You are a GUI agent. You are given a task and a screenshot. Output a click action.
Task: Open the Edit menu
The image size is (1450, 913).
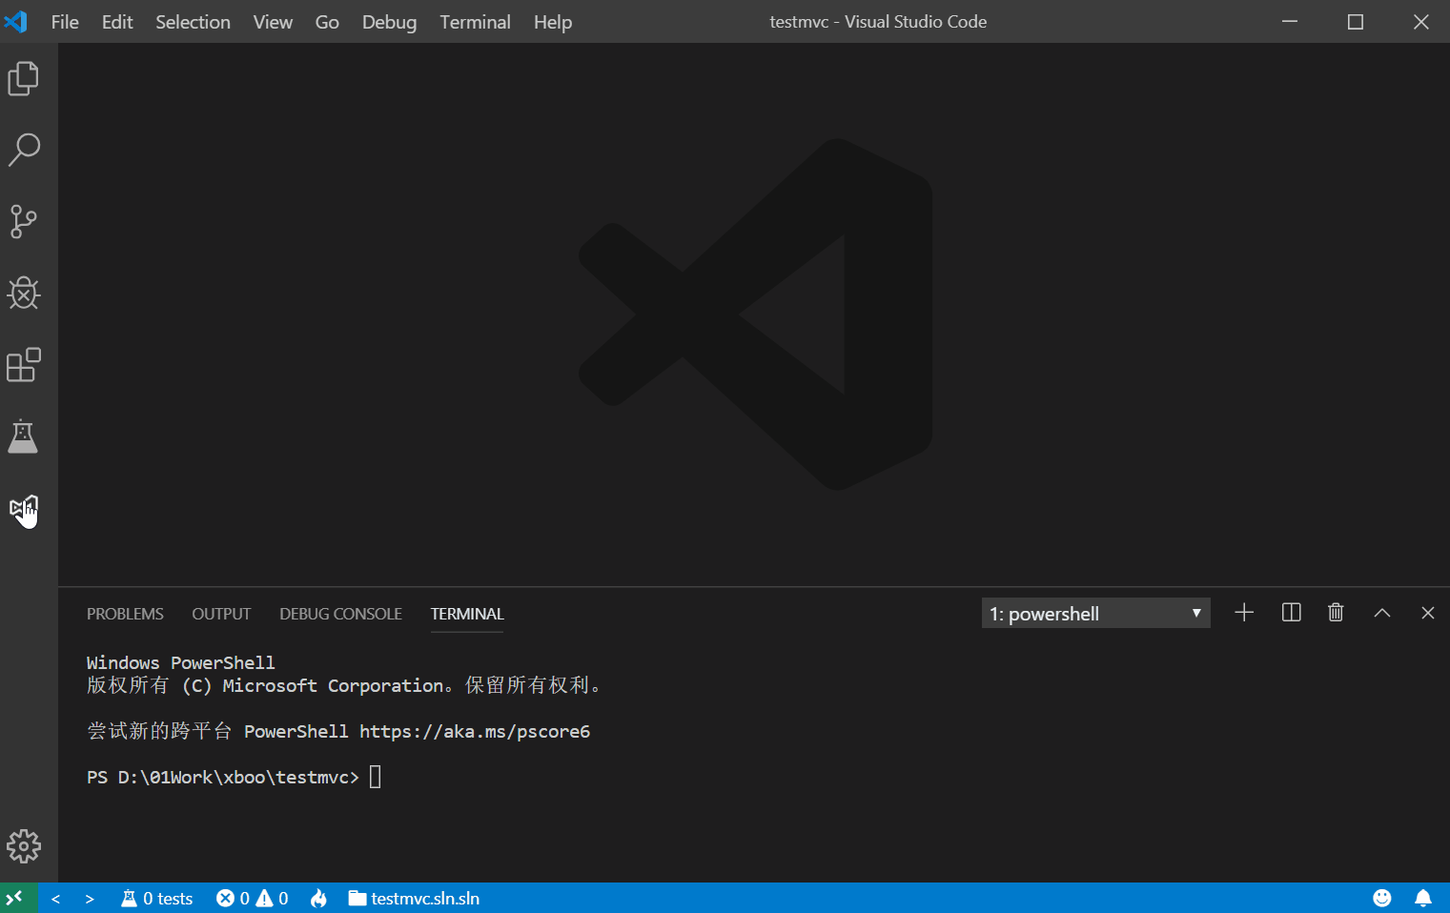[117, 21]
